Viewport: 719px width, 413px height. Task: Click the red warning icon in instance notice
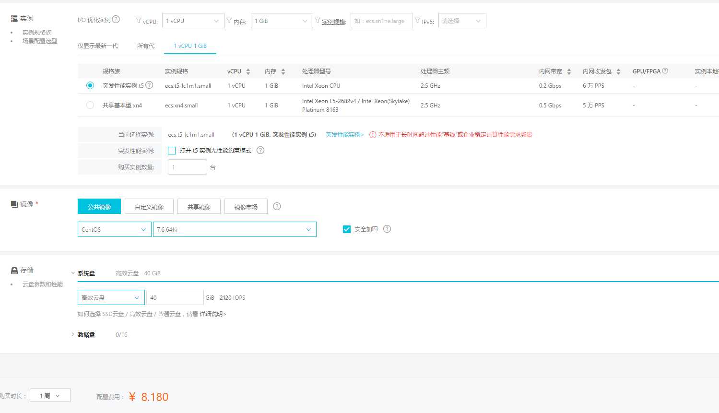tap(373, 135)
